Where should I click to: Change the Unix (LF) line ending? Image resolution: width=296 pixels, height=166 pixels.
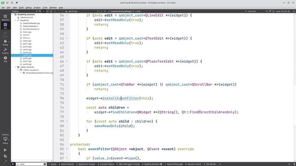pos(252,11)
